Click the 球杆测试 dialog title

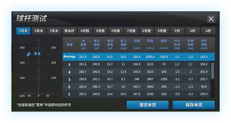(x=32, y=19)
